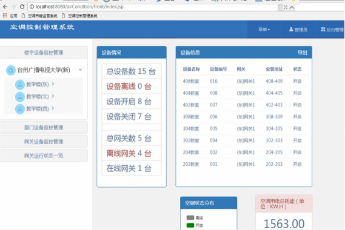Click the browser forward arrow
Screen dimensions: 345x230
click(x=13, y=7)
